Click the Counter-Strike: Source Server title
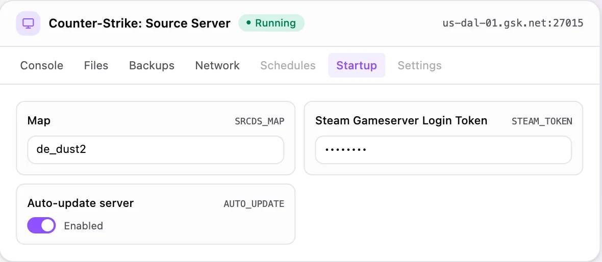 (x=139, y=23)
